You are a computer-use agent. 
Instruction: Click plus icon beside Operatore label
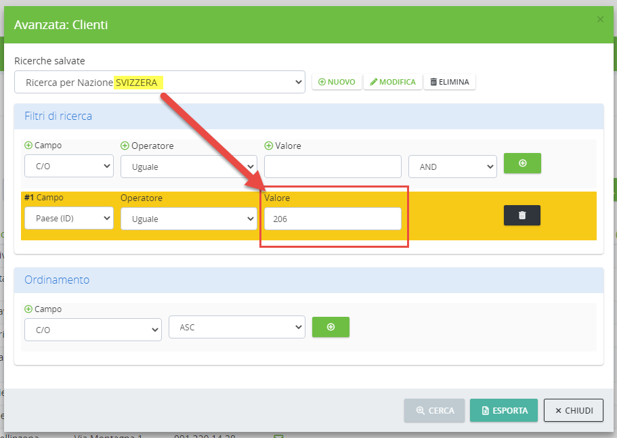tap(125, 146)
